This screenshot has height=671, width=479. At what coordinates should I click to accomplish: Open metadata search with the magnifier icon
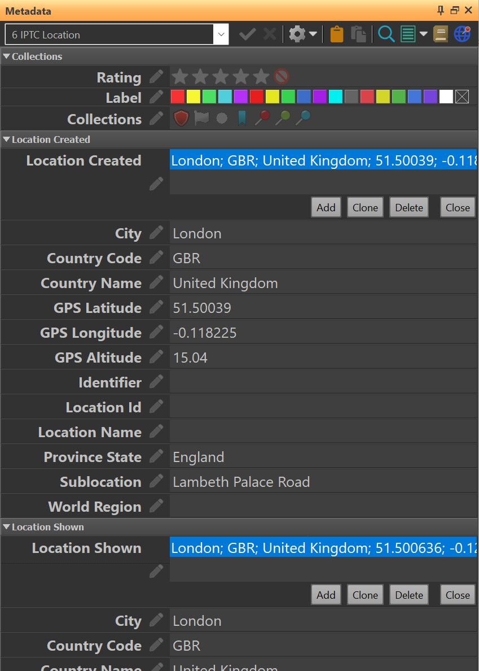coord(386,34)
